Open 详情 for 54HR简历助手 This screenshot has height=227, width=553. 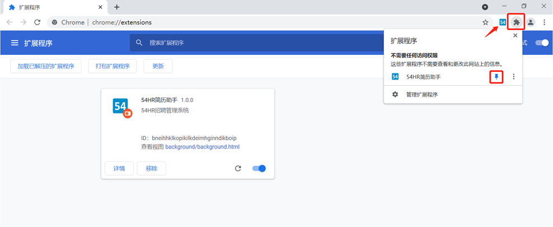[x=119, y=168]
